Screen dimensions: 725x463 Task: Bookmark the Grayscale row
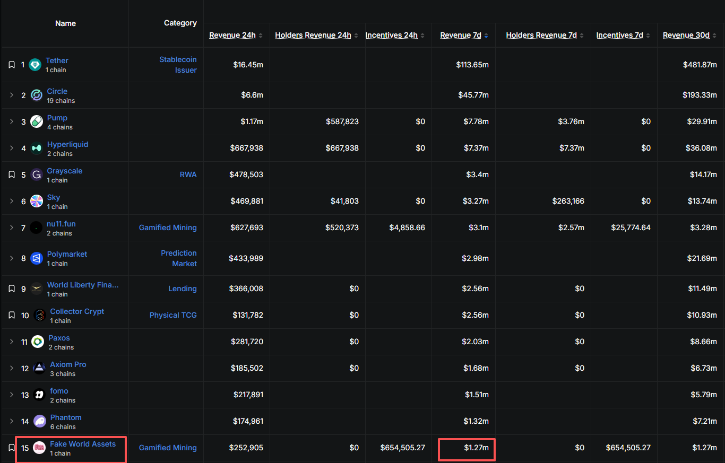[12, 175]
